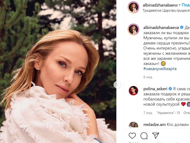The height and width of the screenshot is (143, 190).
Task: Open polina_askeri profile picture
Action: click(x=133, y=91)
